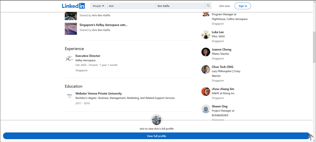The height and width of the screenshot is (142, 316).
Task: Select the 'Pilates Teacher' text
Action: pos(220,54)
